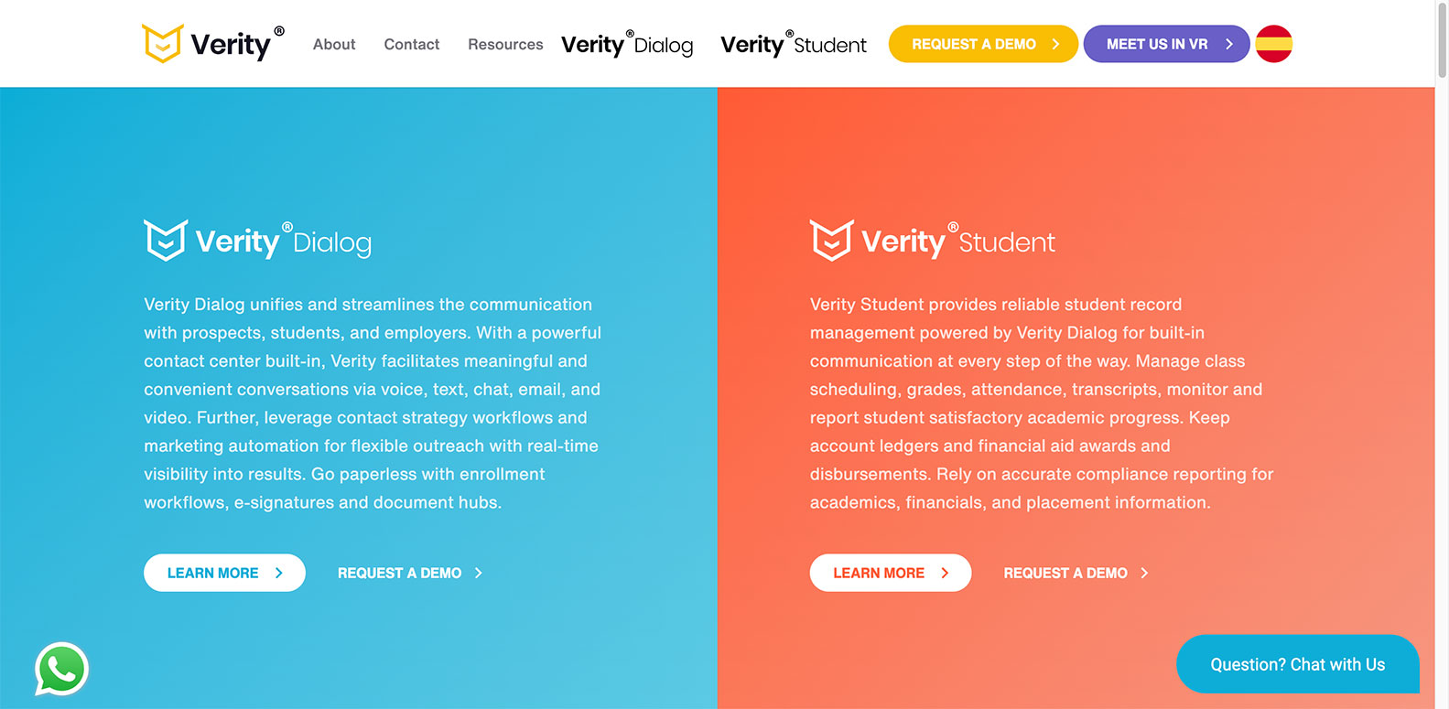
Task: Click the white Verity Student shield logo
Action: [831, 241]
